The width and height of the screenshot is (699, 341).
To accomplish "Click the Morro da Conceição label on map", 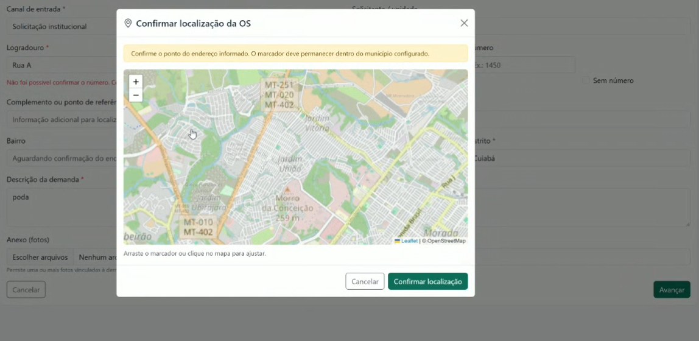I will click(287, 208).
